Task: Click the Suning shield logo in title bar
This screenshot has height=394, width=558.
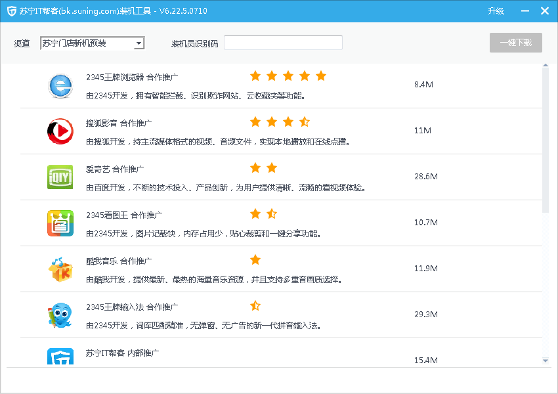Action: [11, 11]
